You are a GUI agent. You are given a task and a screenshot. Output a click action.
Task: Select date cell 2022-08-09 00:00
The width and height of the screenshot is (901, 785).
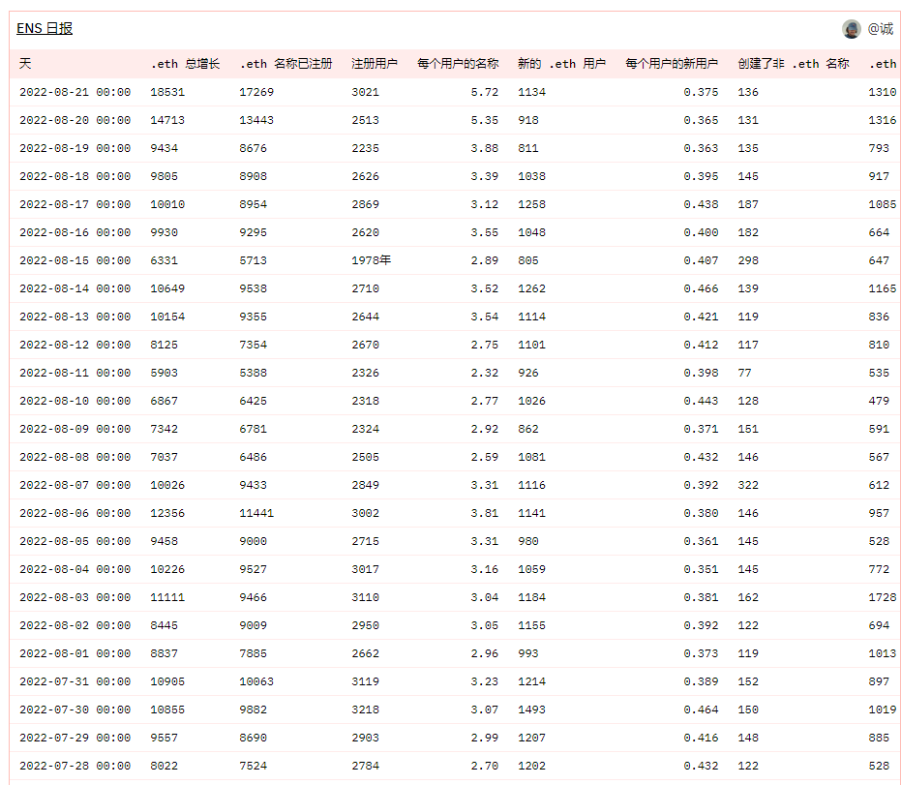tap(75, 429)
